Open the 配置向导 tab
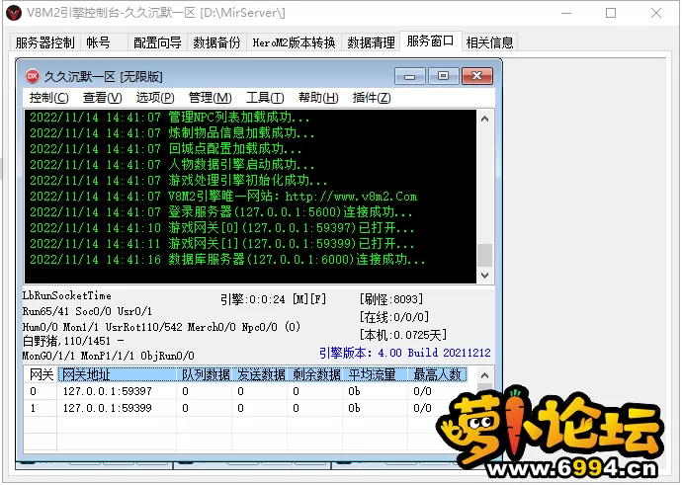The height and width of the screenshot is (485, 682). tap(157, 42)
